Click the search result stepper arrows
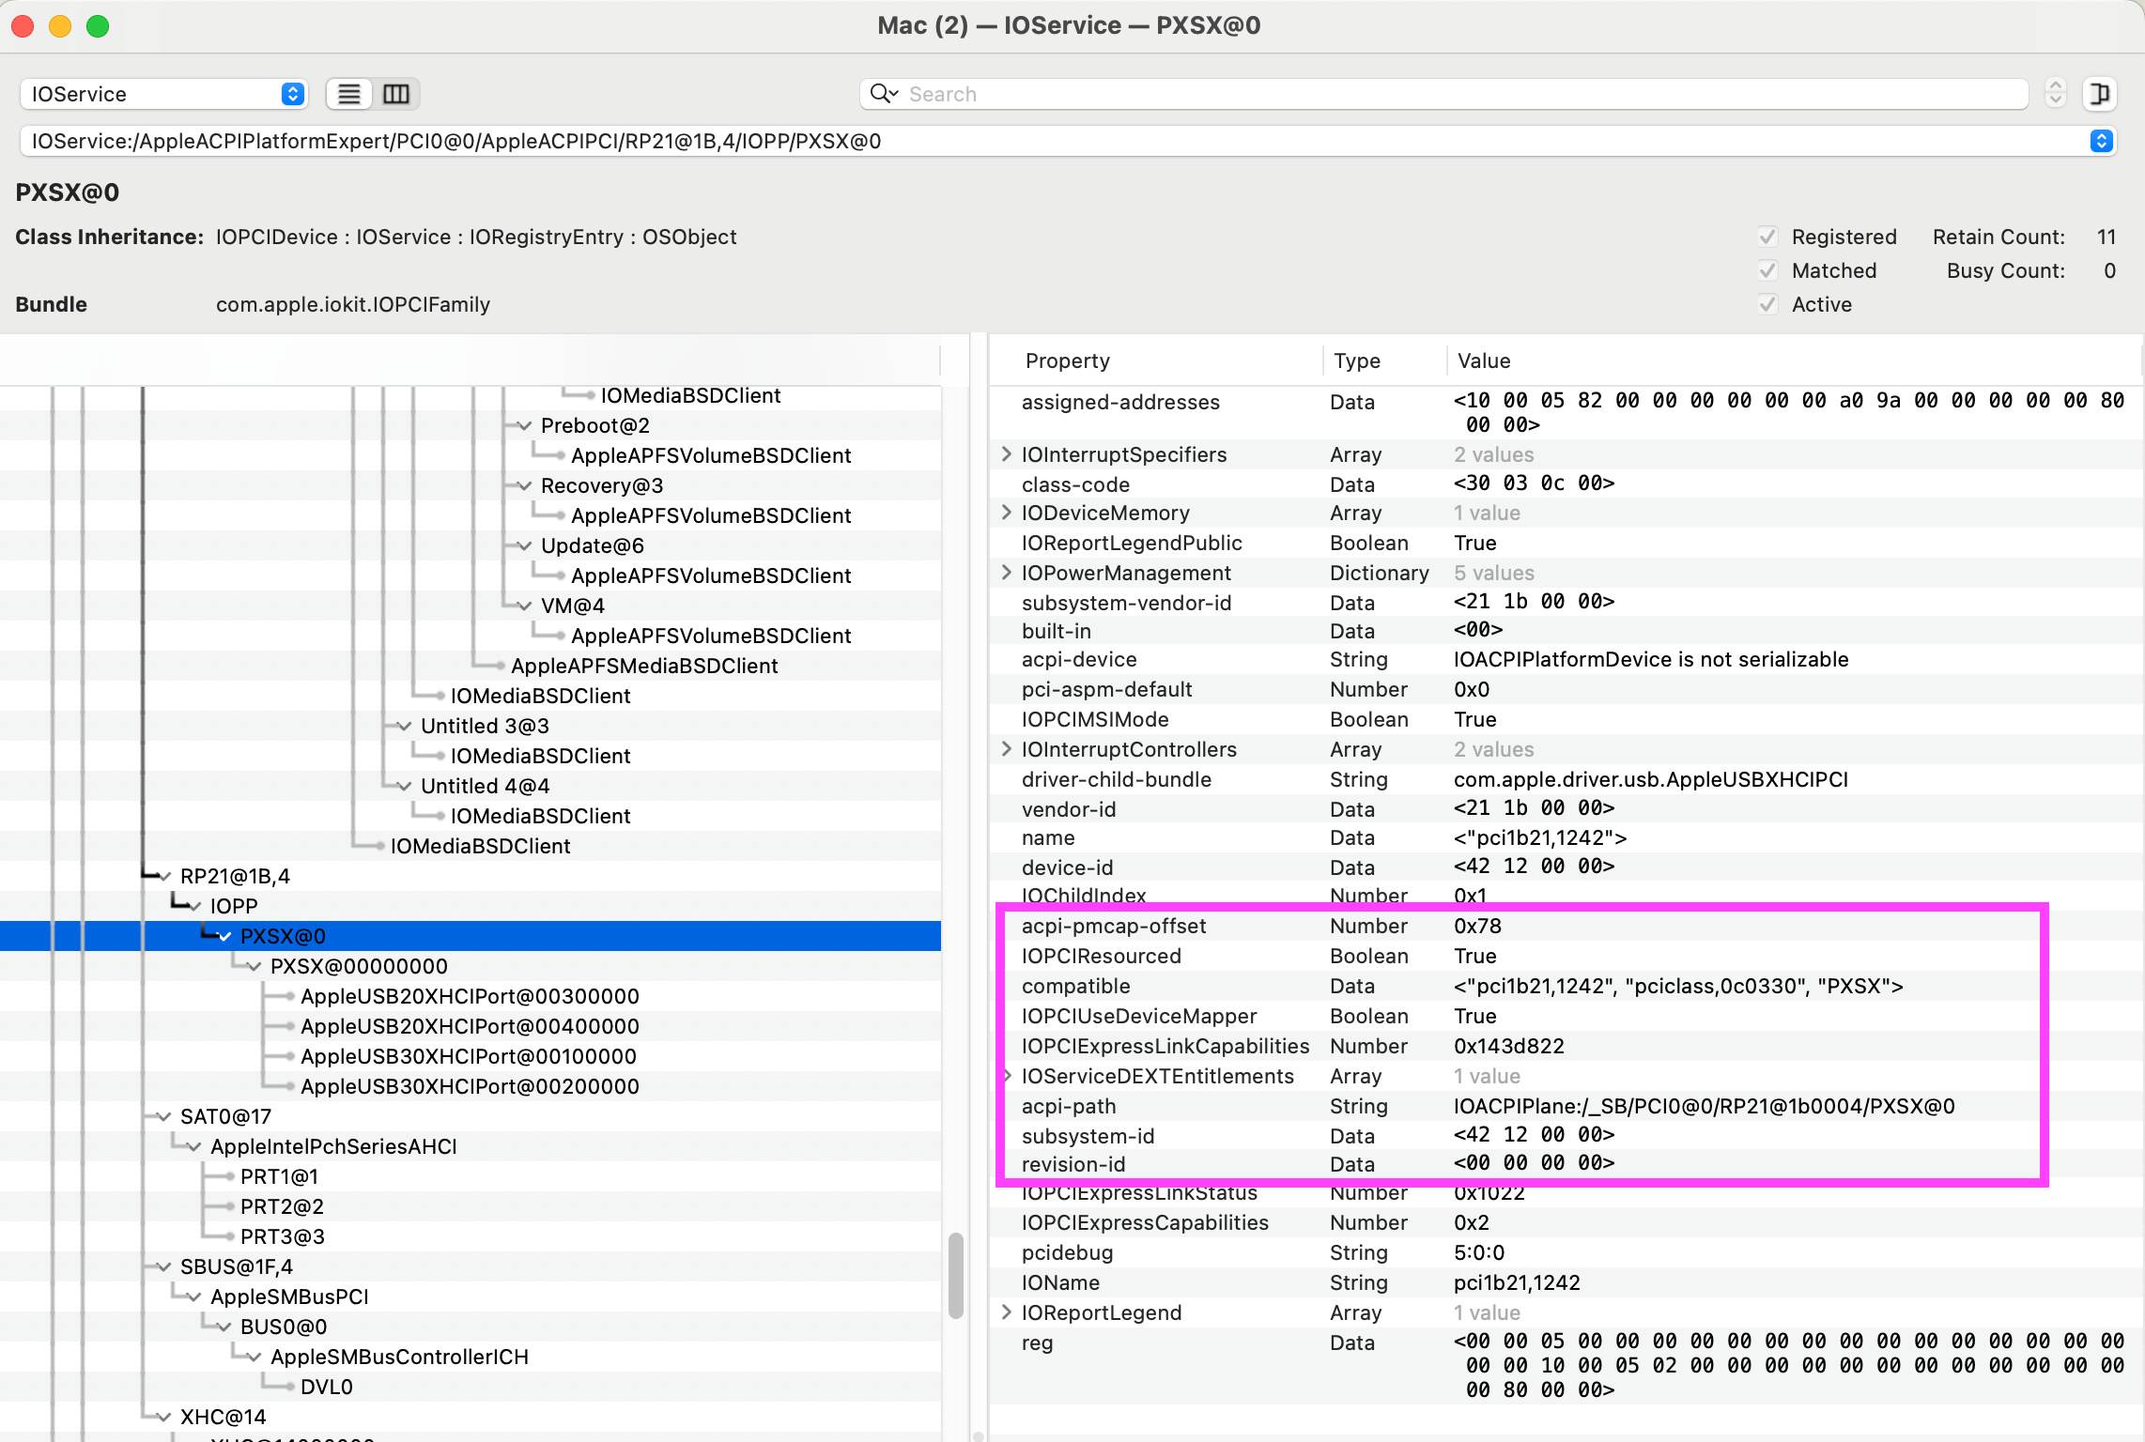Viewport: 2145px width, 1442px height. (x=2056, y=94)
